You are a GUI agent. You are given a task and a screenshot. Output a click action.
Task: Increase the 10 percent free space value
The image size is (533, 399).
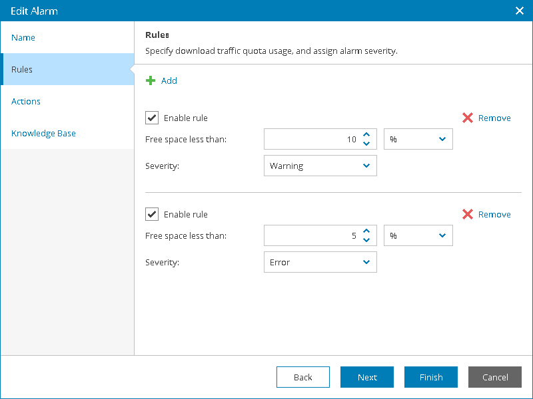(366, 135)
